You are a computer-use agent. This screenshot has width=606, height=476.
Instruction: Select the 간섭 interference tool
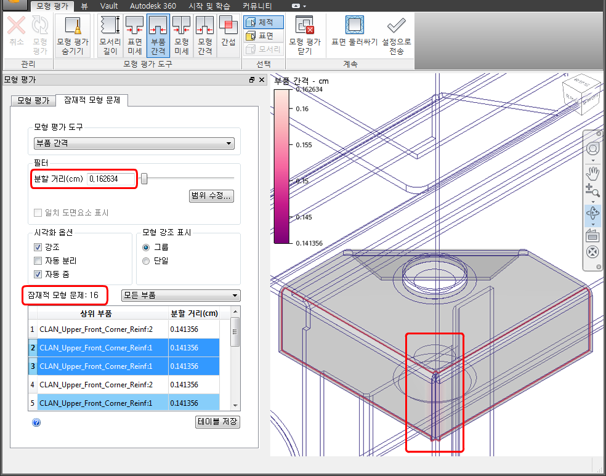[x=228, y=36]
